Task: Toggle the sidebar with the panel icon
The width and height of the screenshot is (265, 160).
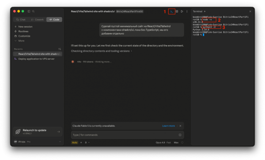Action: point(29,11)
